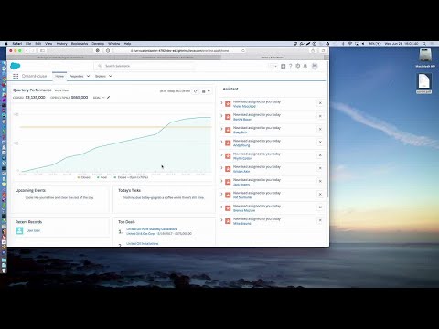Image resolution: width=439 pixels, height=329 pixels.
Task: Click the Safari share button
Action: click(313, 50)
